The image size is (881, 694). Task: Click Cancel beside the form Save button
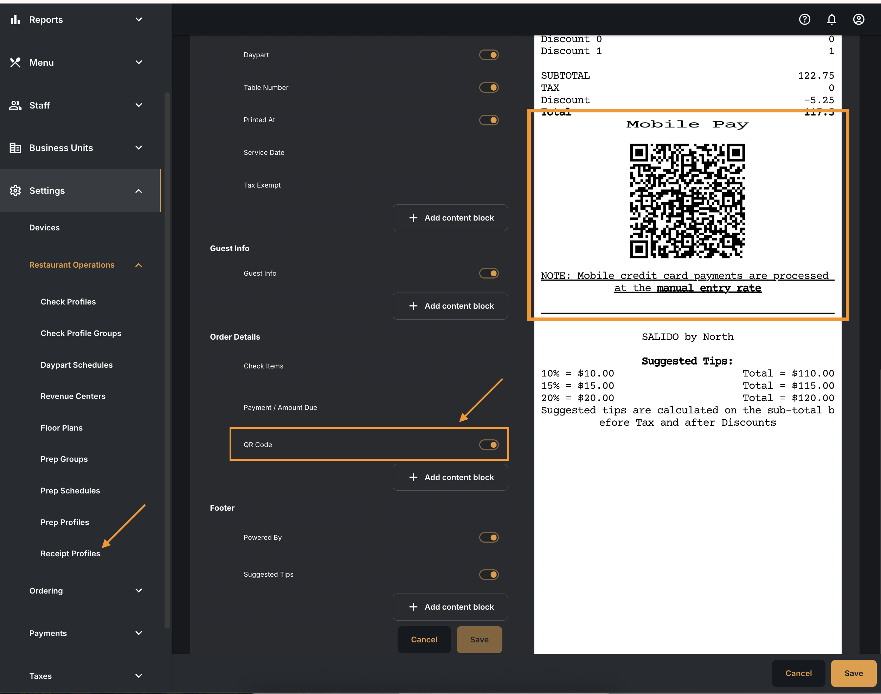tap(424, 640)
